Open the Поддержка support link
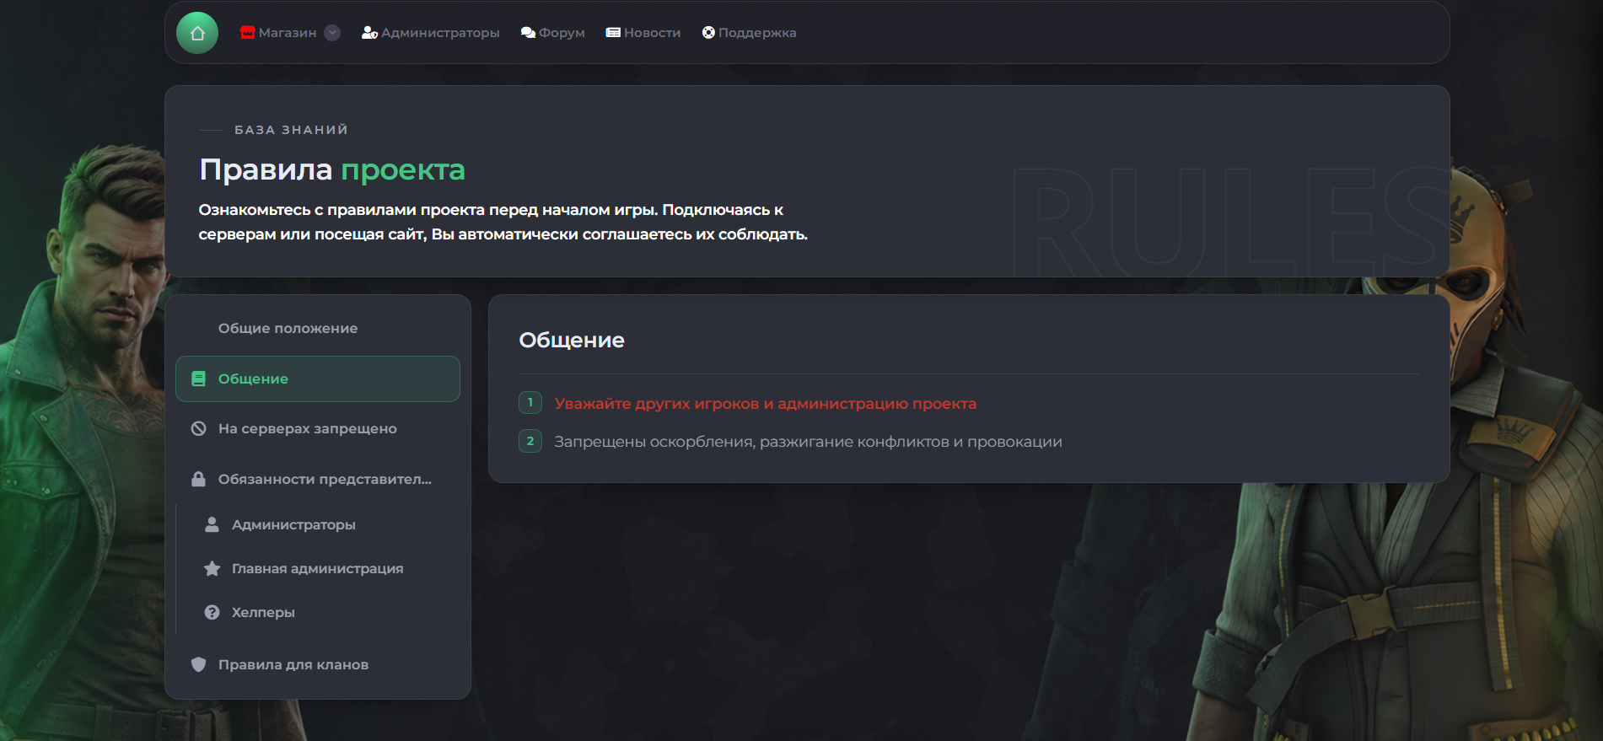1603x741 pixels. tap(749, 33)
